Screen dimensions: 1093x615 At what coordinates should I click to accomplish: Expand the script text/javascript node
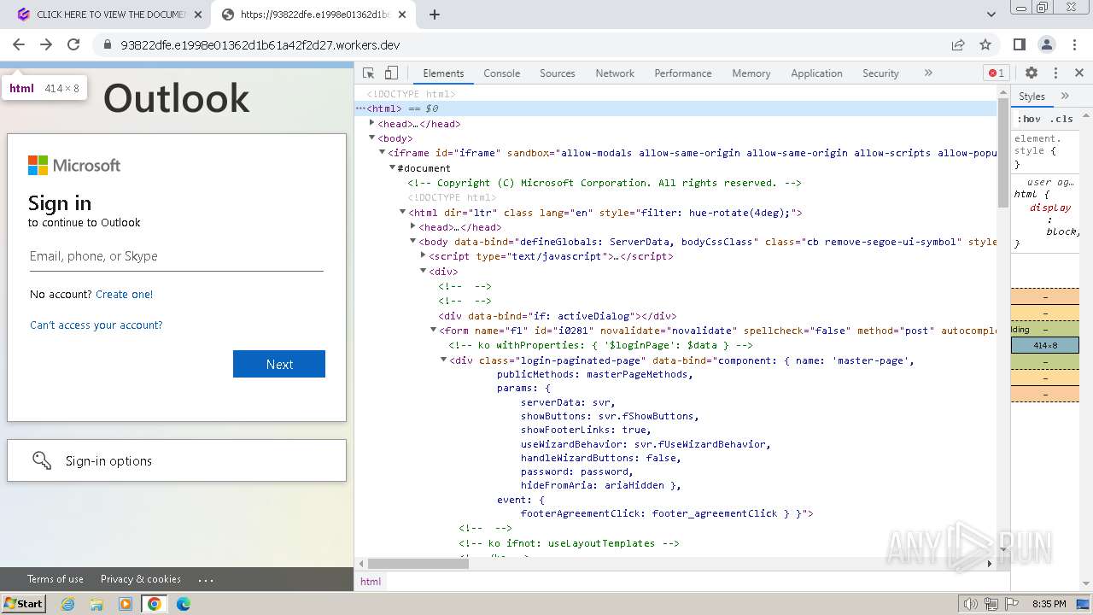point(424,255)
